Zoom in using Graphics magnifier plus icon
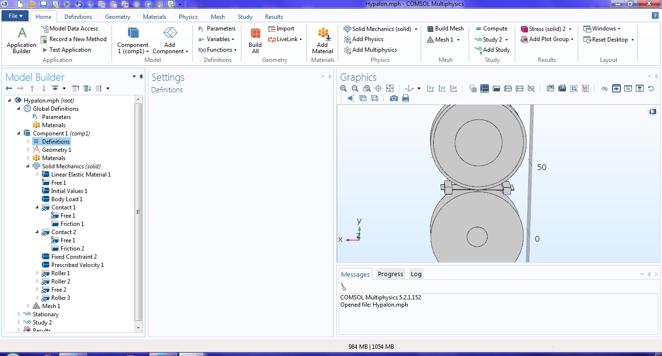 [x=344, y=89]
